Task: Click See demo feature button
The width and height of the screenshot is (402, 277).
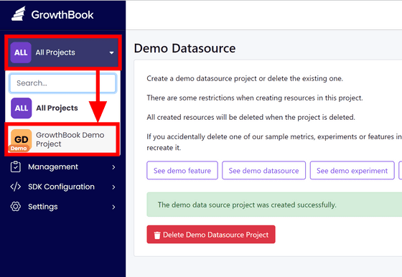Action: coord(182,170)
